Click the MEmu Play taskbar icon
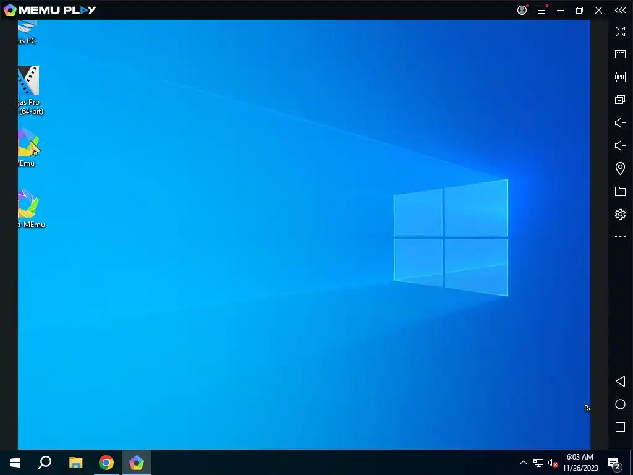This screenshot has height=475, width=633. point(137,463)
